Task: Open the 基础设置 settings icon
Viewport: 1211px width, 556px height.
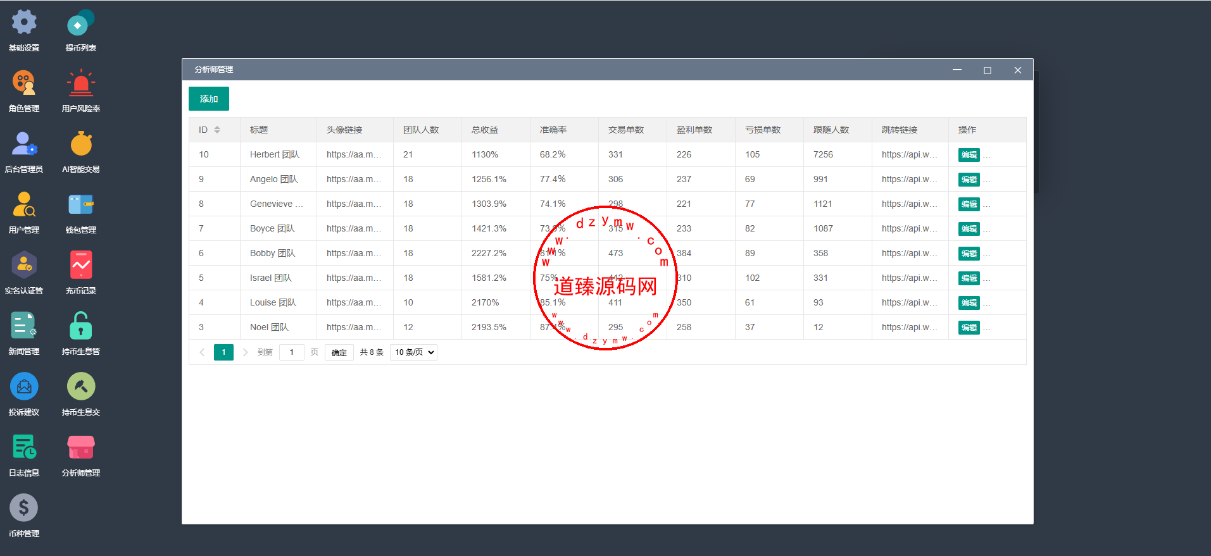Action: tap(24, 23)
